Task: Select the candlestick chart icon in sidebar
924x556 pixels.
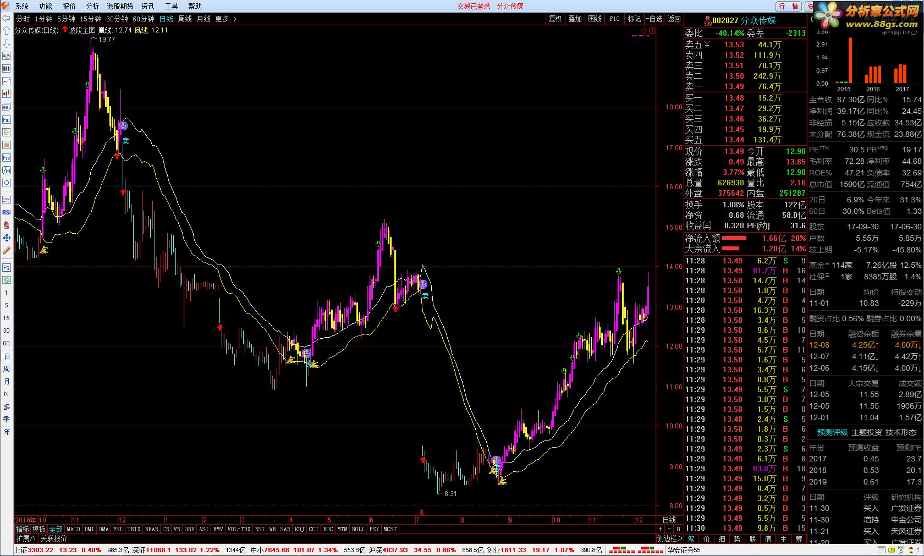Action: pos(7,94)
